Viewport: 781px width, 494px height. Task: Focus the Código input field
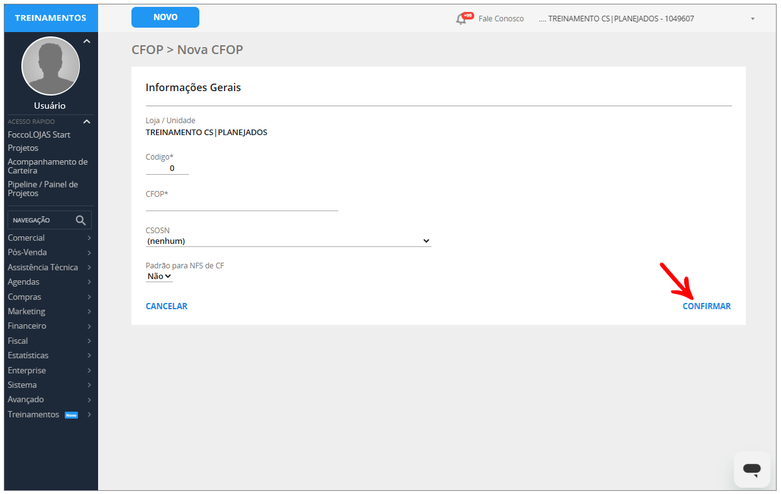[x=167, y=168]
